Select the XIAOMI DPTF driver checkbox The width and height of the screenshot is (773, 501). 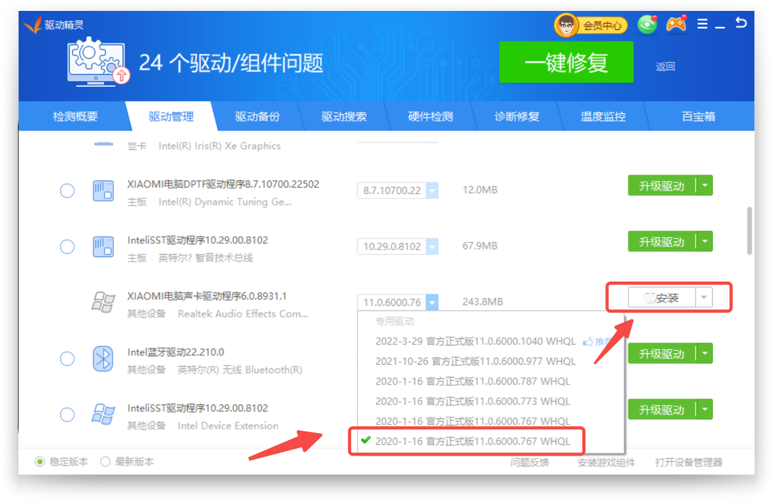(x=67, y=191)
